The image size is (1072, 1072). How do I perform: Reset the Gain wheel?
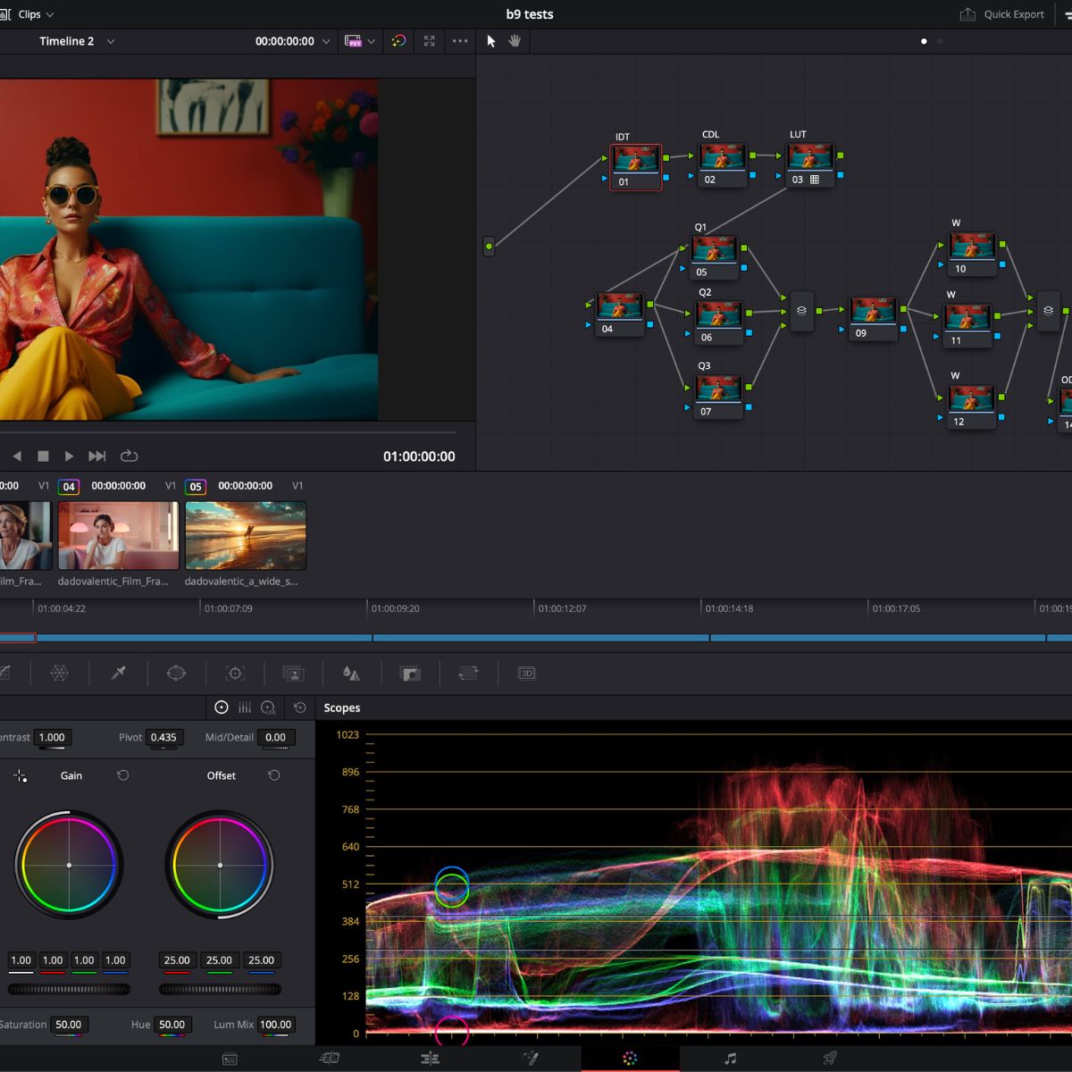pos(123,775)
